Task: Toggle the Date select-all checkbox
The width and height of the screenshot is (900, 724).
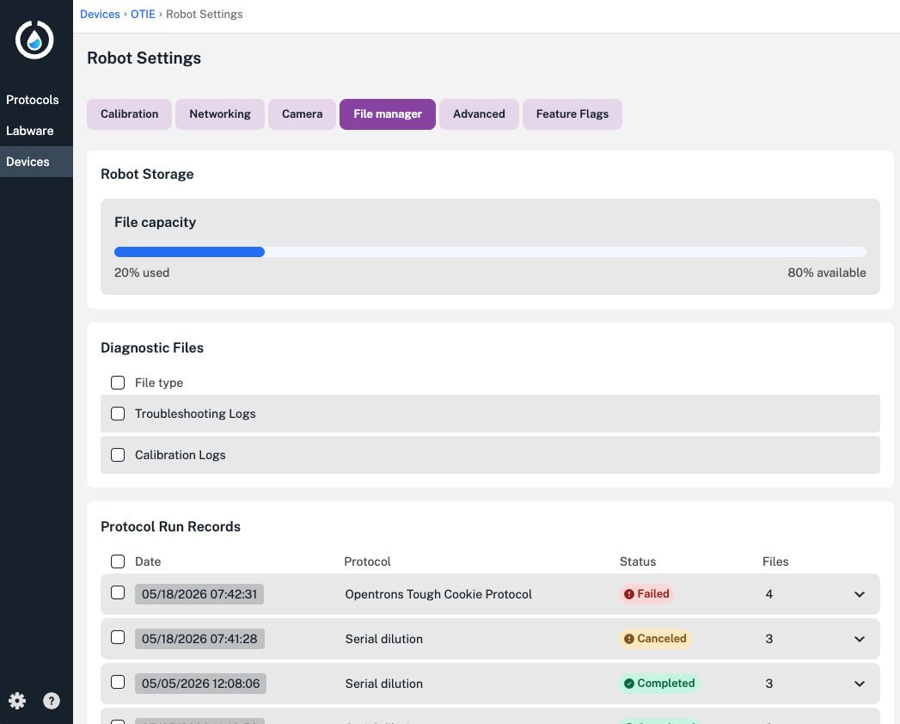Action: pyautogui.click(x=118, y=561)
